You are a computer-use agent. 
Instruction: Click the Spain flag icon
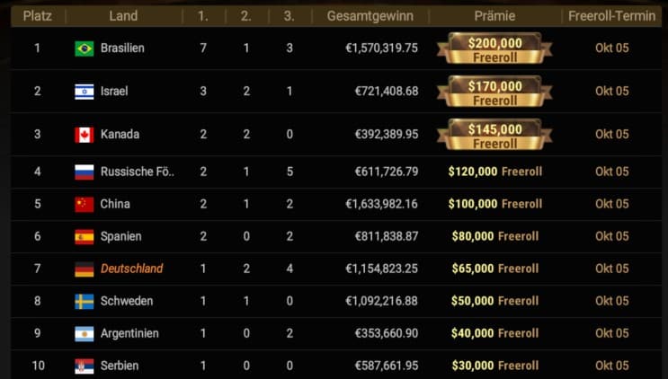pyautogui.click(x=85, y=236)
